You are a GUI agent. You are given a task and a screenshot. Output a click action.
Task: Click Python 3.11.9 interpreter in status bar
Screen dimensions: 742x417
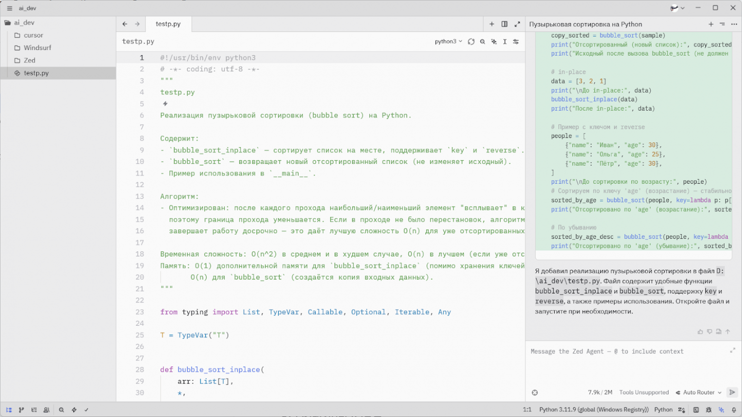[594, 409]
